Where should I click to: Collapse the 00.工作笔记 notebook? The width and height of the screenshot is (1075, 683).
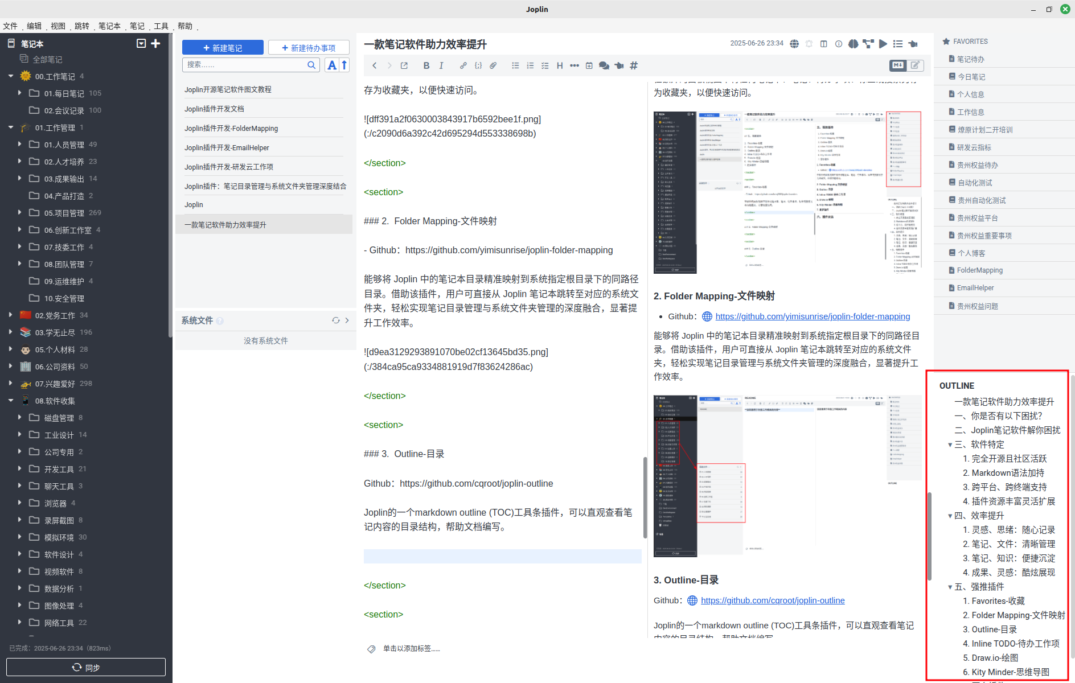(x=10, y=76)
